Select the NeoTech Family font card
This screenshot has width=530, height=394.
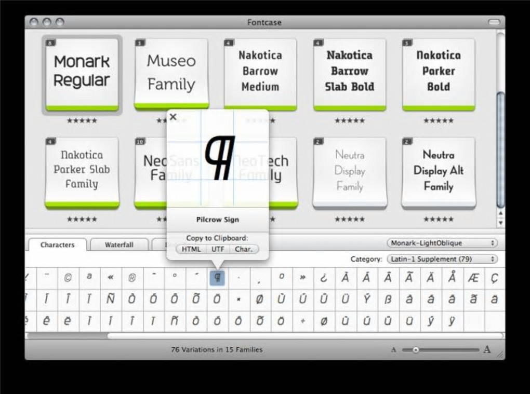[283, 172]
